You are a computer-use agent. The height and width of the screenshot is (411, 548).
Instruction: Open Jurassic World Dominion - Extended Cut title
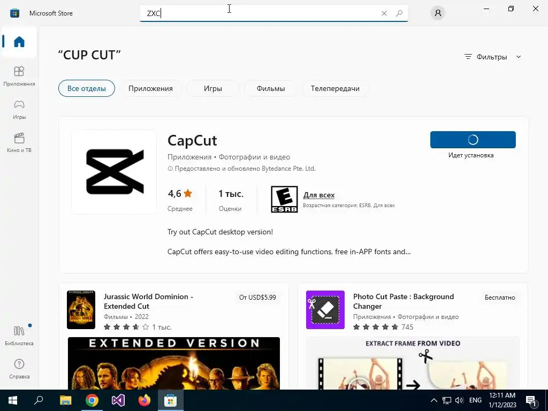[149, 301]
